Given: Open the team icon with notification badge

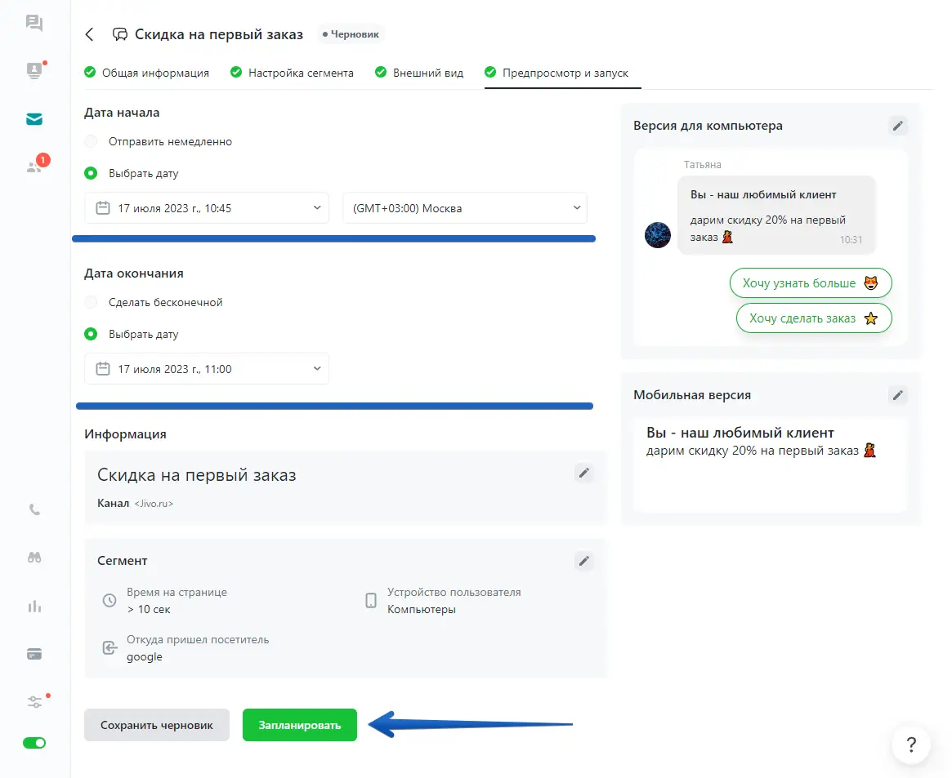Looking at the screenshot, I should coord(34,167).
